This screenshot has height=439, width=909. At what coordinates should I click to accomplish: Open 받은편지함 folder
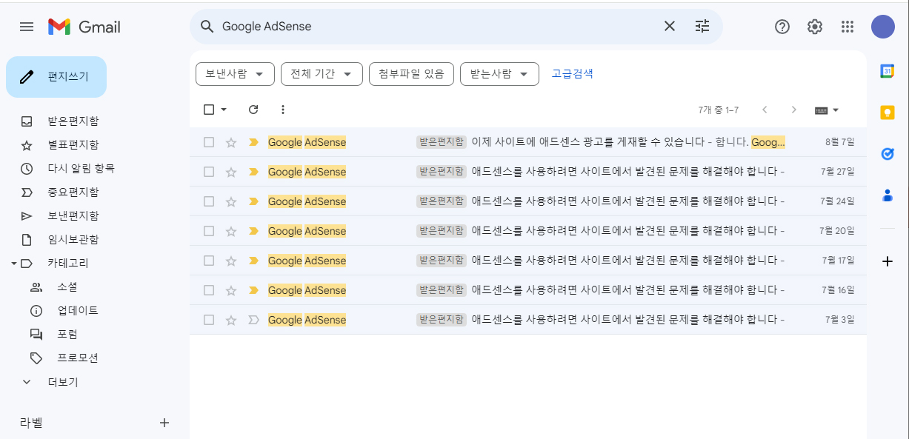pyautogui.click(x=73, y=121)
